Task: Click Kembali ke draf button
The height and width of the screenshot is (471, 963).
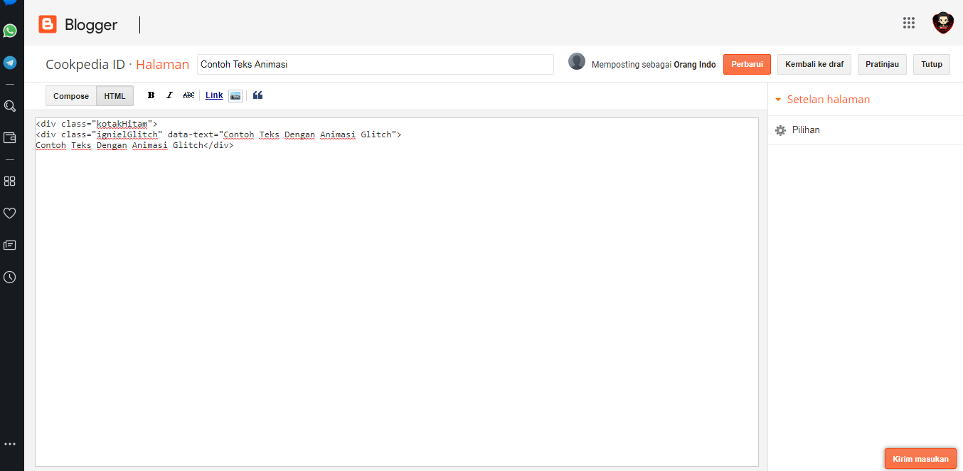Action: [814, 64]
